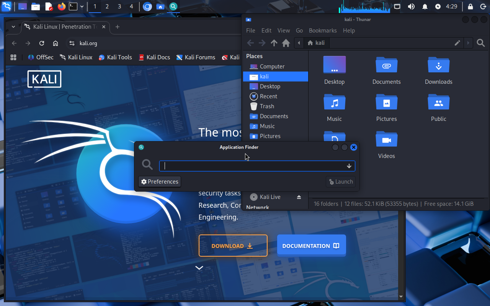This screenshot has height=306, width=490.
Task: Click the notifications bell in the panel
Action: click(425, 7)
